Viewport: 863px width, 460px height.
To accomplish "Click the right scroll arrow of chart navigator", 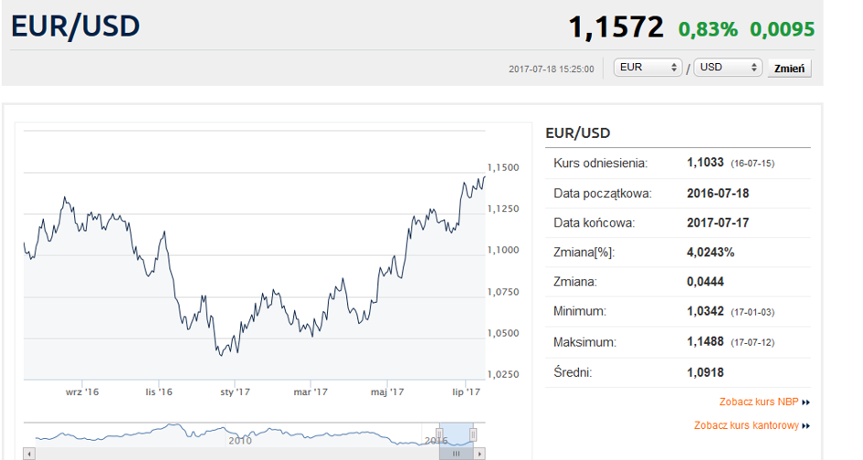I will pos(481,453).
